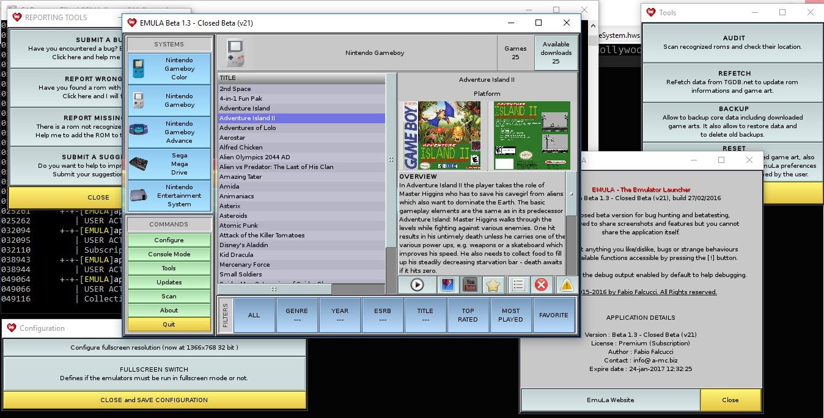The width and height of the screenshot is (824, 418).
Task: Launch the selected game with the play icon
Action: click(x=417, y=284)
